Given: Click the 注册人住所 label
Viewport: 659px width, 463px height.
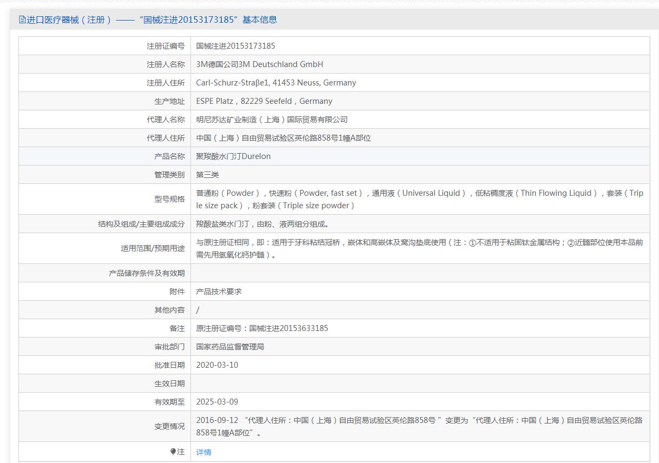Looking at the screenshot, I should [166, 83].
